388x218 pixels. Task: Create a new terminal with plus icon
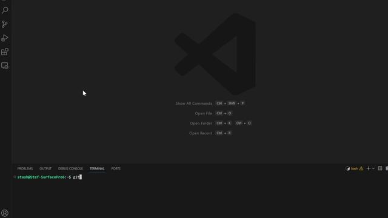(369, 168)
